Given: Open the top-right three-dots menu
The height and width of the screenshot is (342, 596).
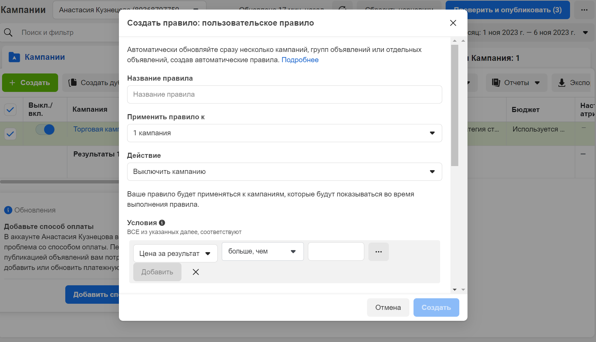Looking at the screenshot, I should (x=584, y=10).
